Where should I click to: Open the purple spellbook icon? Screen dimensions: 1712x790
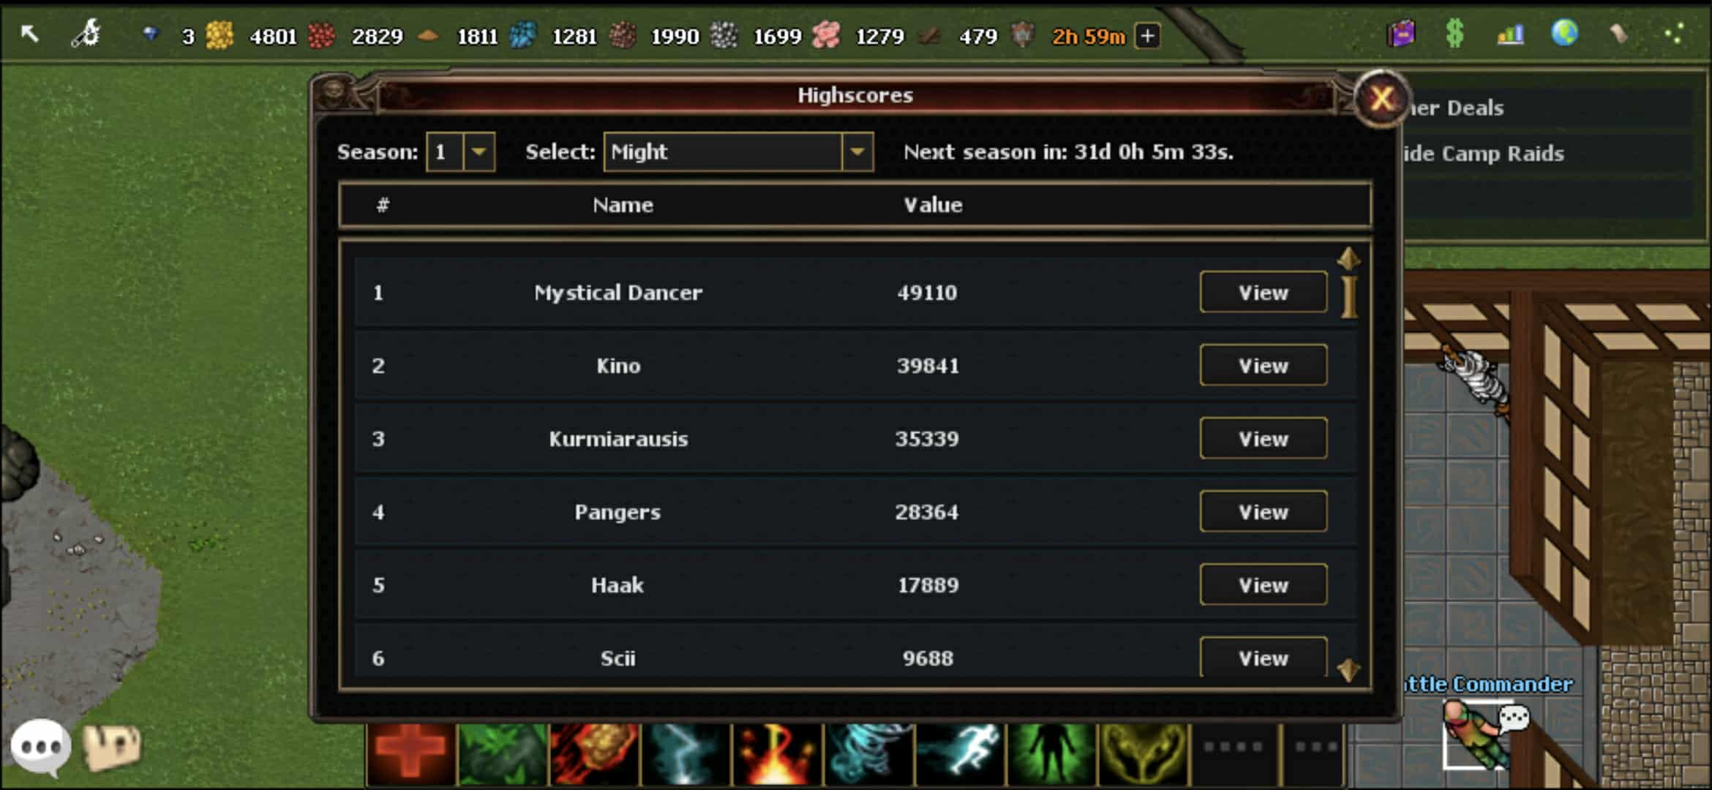1401,34
